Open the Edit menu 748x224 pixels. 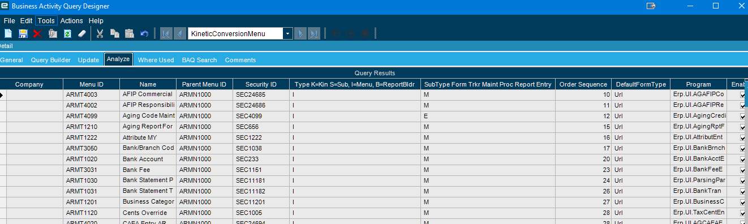[27, 21]
